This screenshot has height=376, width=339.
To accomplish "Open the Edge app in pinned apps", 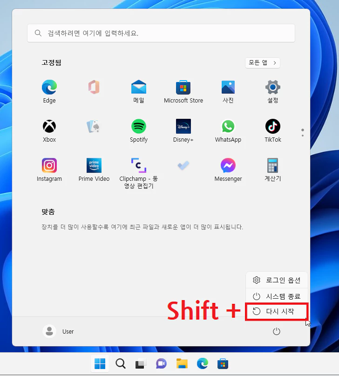I will point(49,91).
